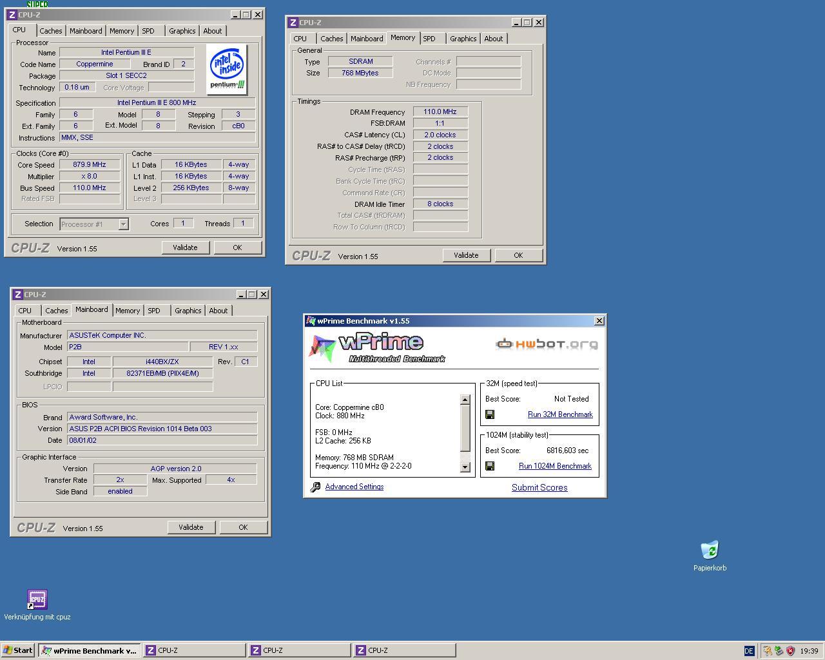Close the wPrime Benchmark window
The height and width of the screenshot is (660, 825).
(599, 320)
